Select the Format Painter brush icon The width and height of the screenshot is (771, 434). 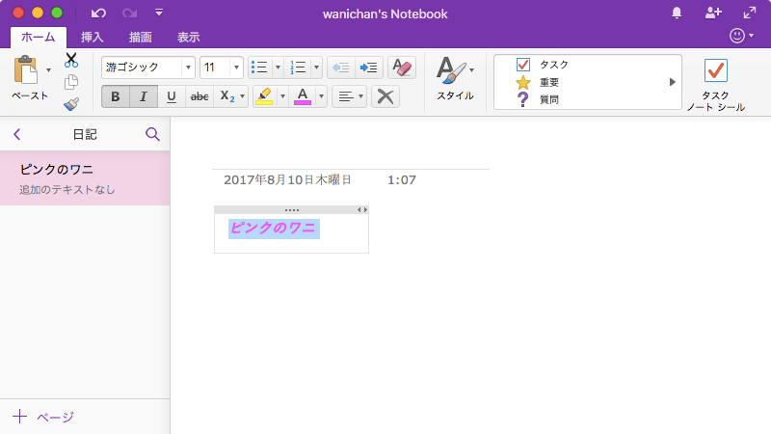pyautogui.click(x=71, y=104)
